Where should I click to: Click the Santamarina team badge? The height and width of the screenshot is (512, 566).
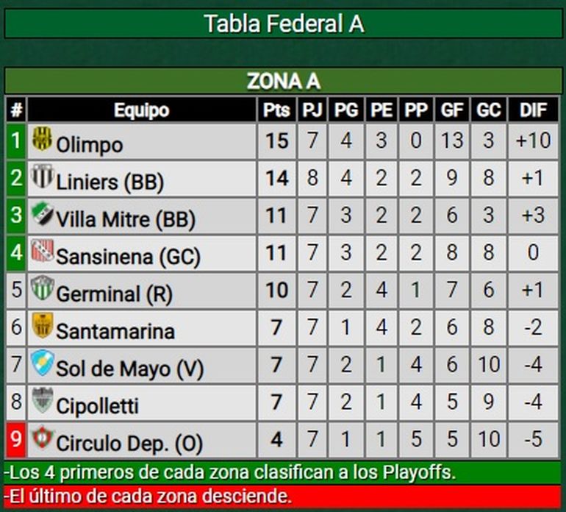(42, 326)
